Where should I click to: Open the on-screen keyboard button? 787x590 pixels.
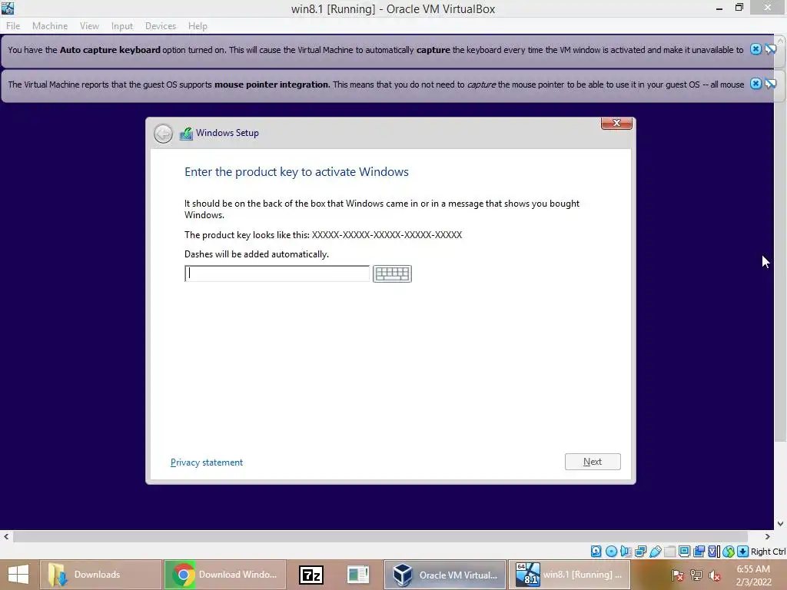coord(392,273)
